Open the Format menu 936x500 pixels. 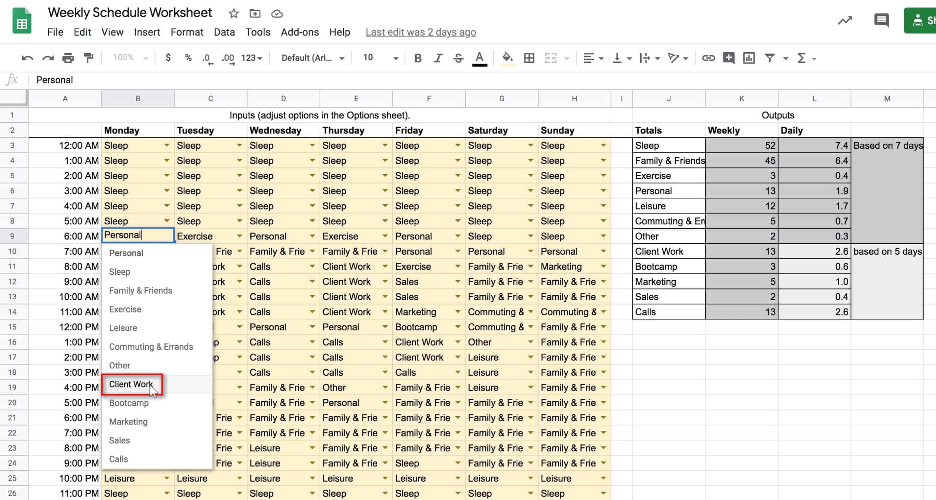[x=187, y=32]
